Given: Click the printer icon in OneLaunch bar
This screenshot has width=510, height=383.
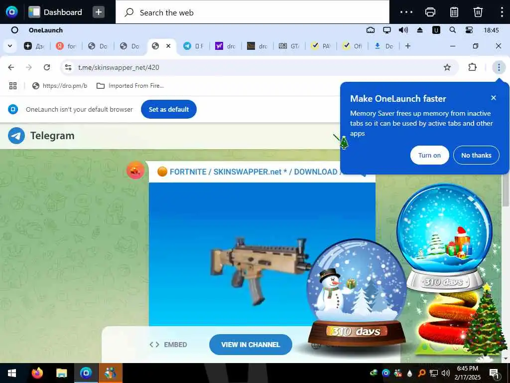Looking at the screenshot, I should [x=430, y=12].
